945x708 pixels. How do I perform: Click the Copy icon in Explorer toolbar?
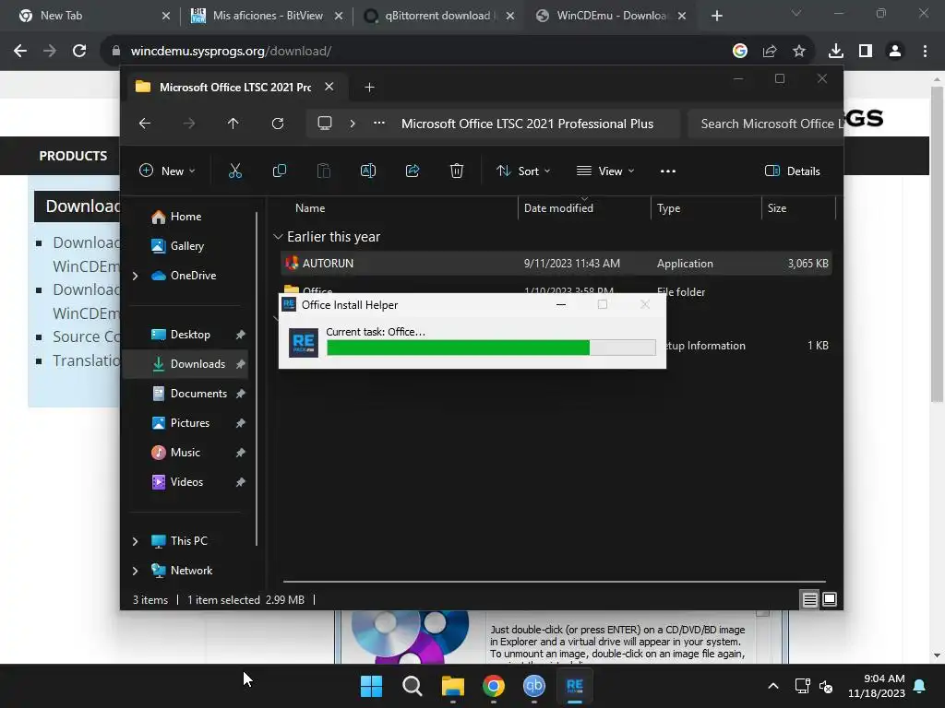pyautogui.click(x=279, y=171)
